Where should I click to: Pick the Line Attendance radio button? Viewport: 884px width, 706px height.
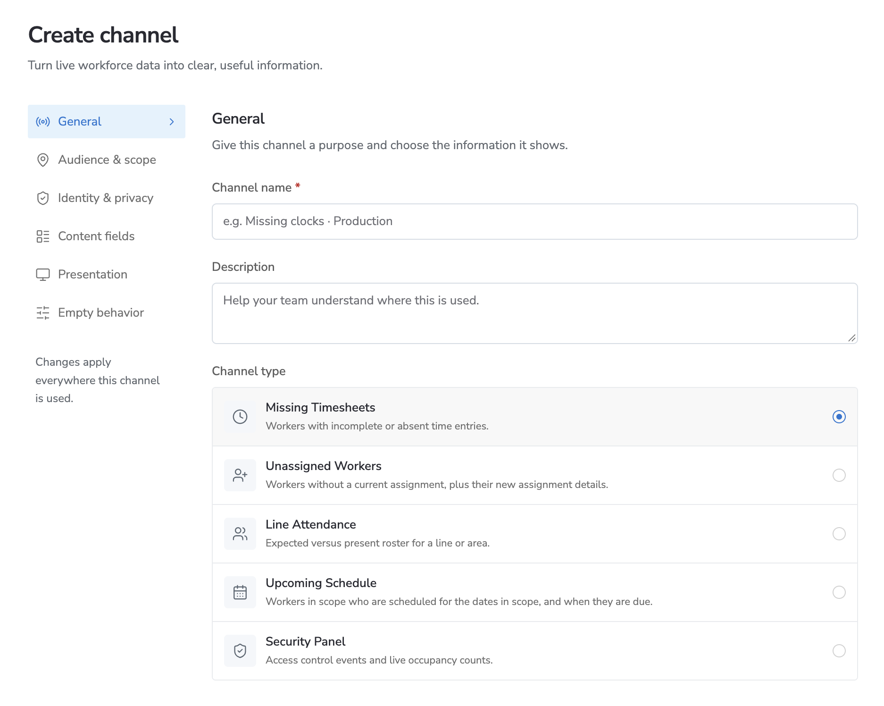point(839,534)
